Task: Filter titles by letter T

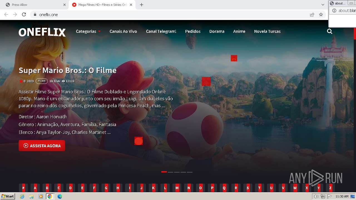Action: coord(260,188)
